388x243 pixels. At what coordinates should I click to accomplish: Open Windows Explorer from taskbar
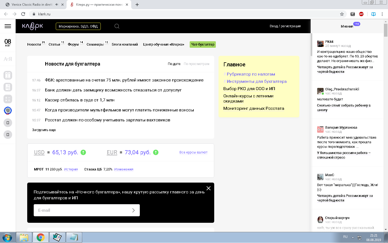[24, 238]
